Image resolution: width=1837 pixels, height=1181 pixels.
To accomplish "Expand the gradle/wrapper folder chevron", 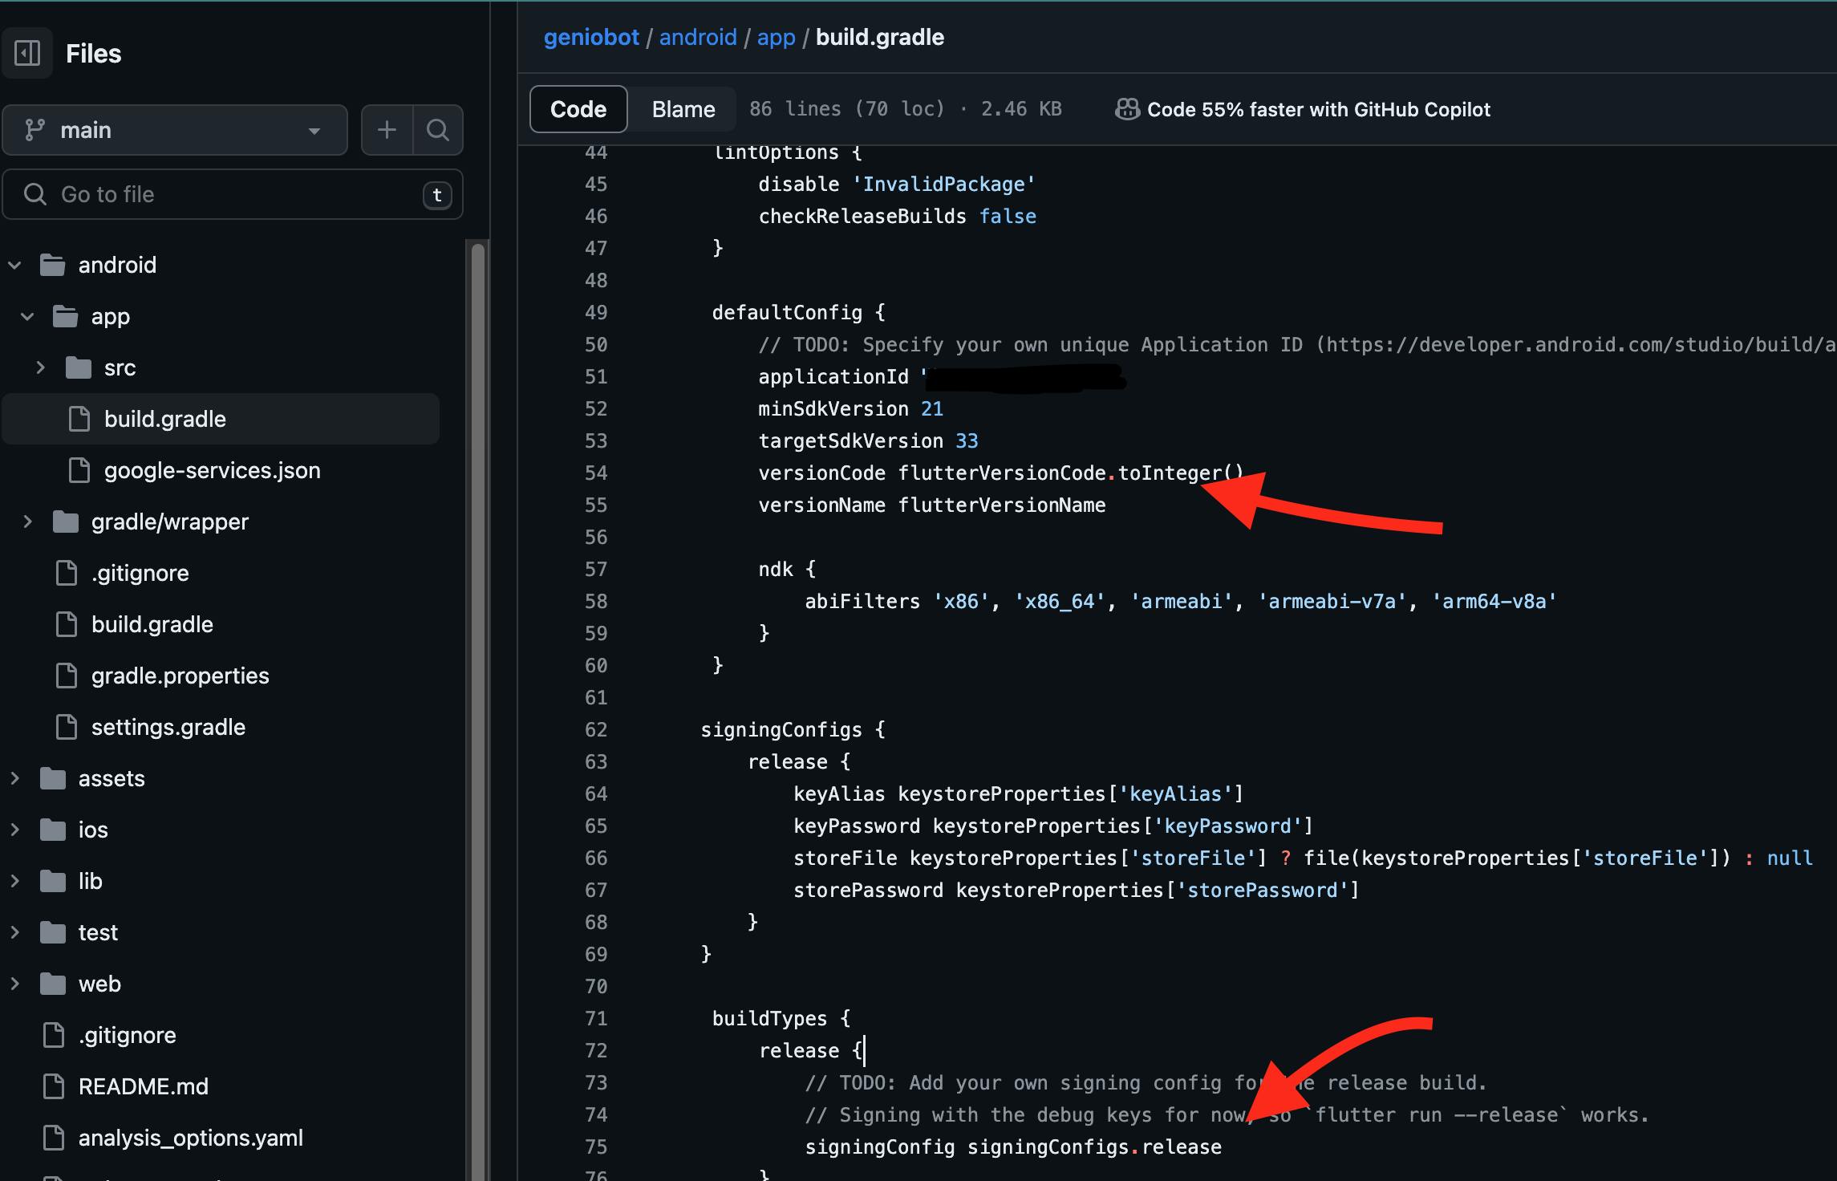I will [27, 522].
